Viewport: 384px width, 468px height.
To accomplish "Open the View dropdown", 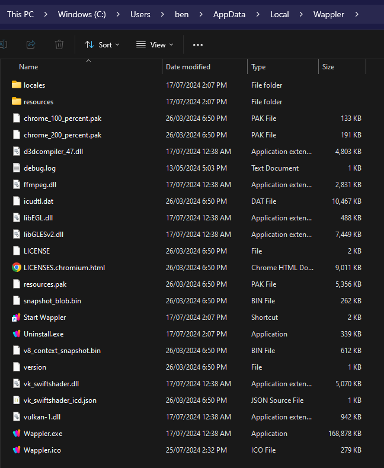I will click(x=155, y=45).
